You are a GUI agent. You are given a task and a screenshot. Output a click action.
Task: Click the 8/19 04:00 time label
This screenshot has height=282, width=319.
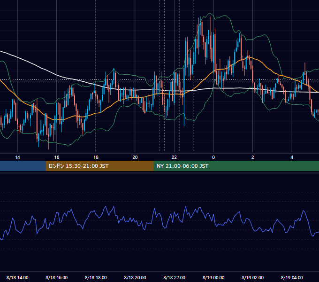coord(292,277)
